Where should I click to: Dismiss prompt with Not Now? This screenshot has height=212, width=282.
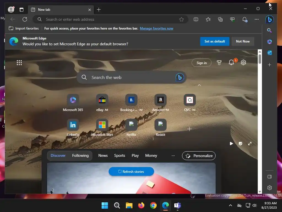click(243, 41)
